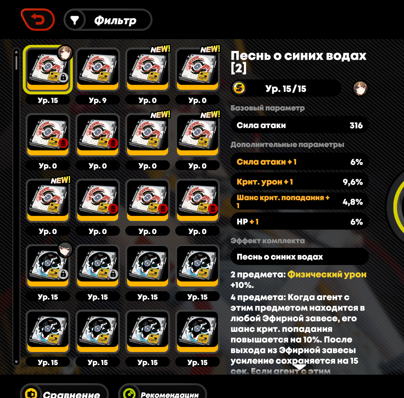Click the S rarity badge beside the level
Screen dimensions: 404x398
(239, 88)
